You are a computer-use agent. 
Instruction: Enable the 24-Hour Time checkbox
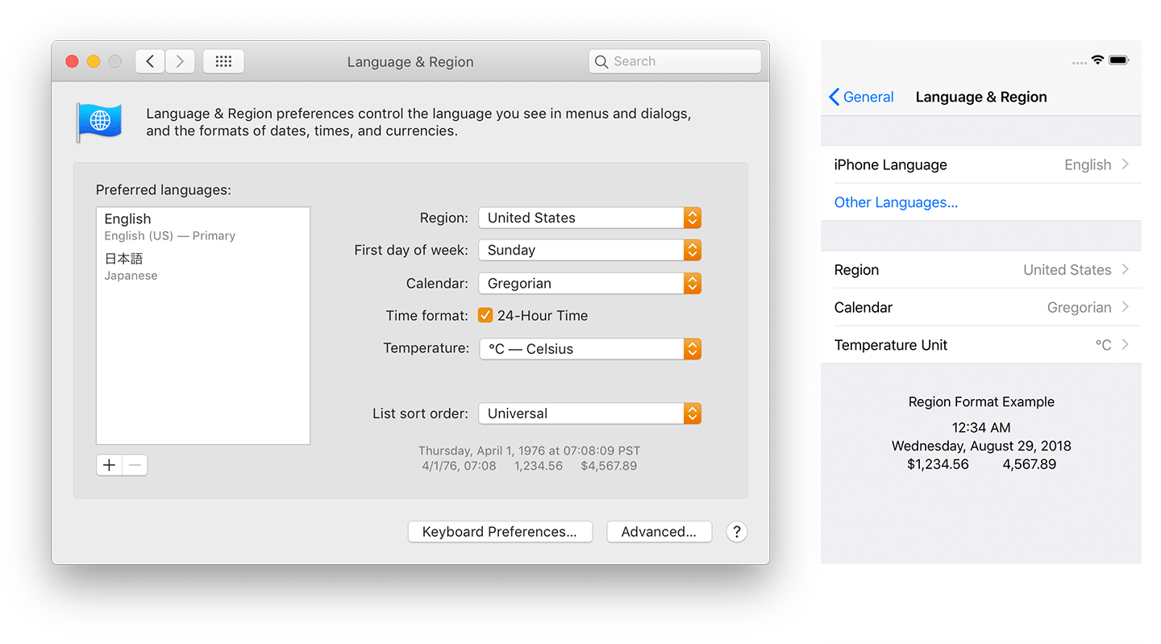click(485, 315)
